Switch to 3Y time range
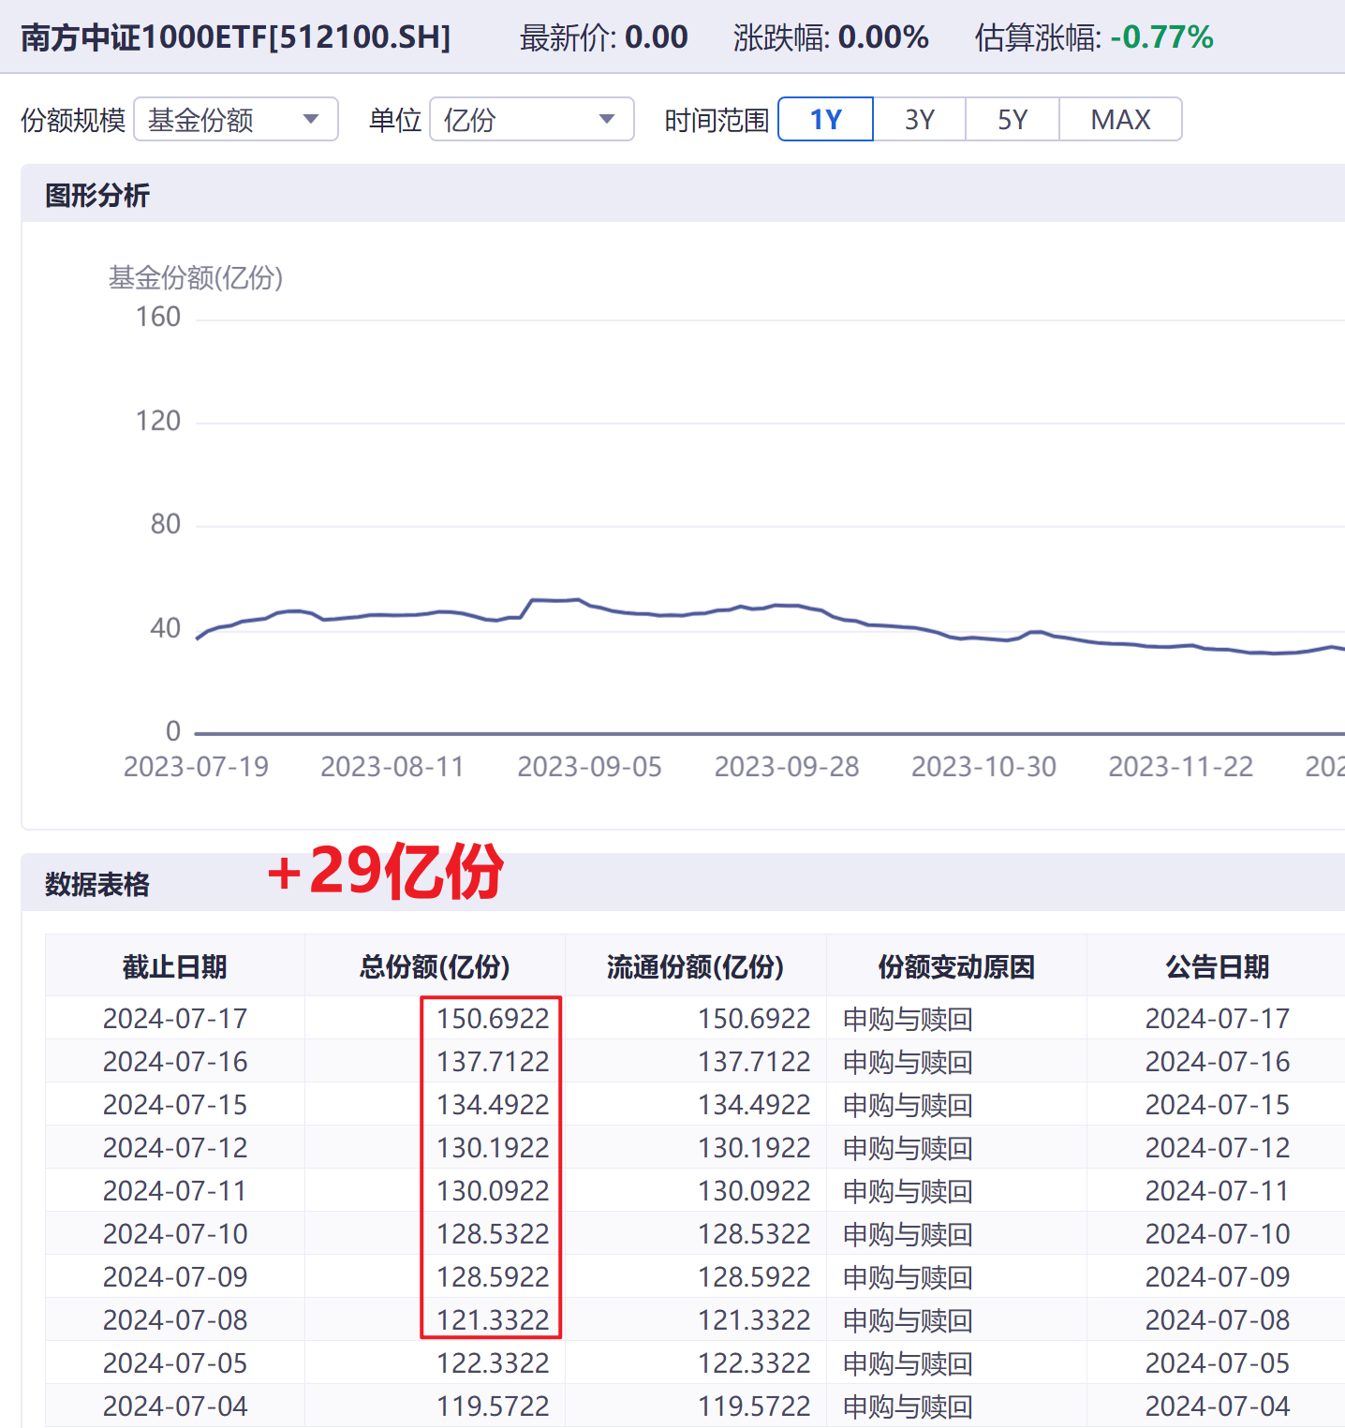The image size is (1345, 1428). coord(919,120)
